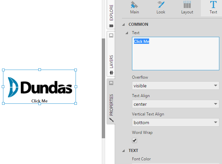Image resolution: width=222 pixels, height=164 pixels.
Task: Collapse the TEXT section at bottom
Action: pyautogui.click(x=124, y=151)
